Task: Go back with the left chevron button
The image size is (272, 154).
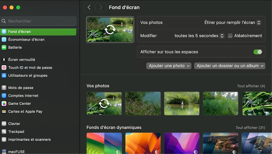Action: coord(89,7)
